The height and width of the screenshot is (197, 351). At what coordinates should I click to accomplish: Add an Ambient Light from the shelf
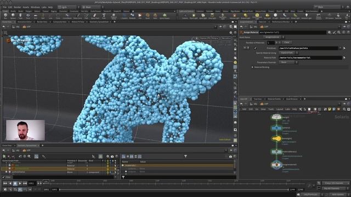tap(307, 16)
